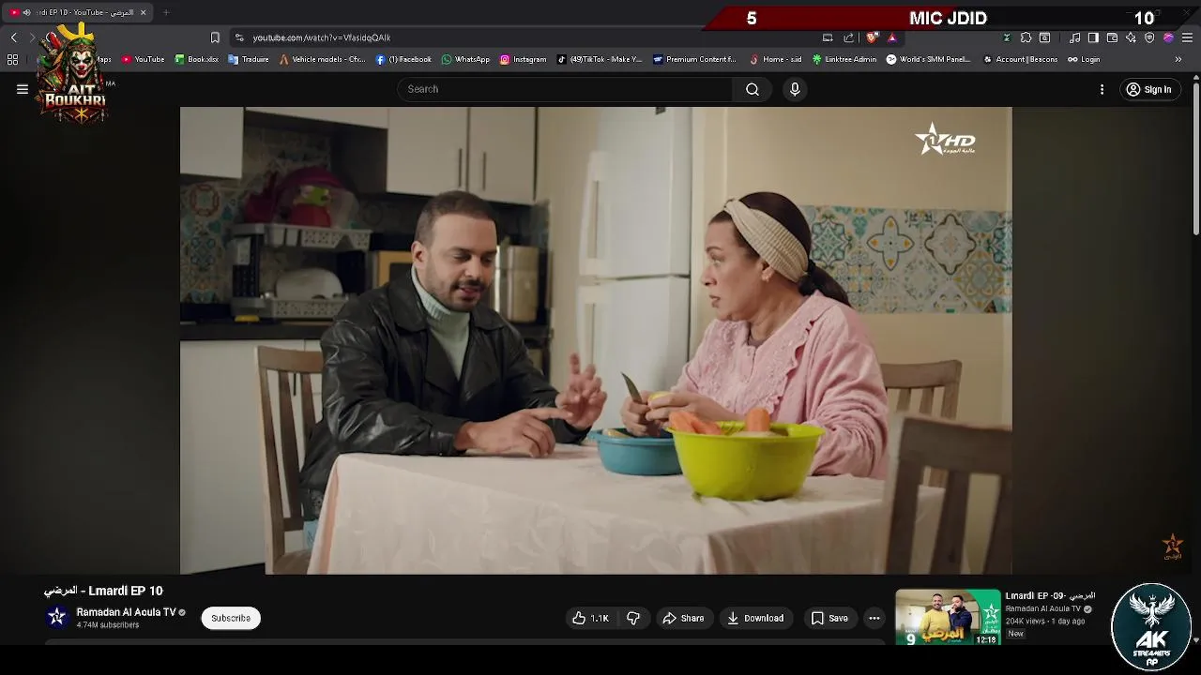This screenshot has width=1201, height=675.
Task: Click the video player to pause playback
Action: pyautogui.click(x=596, y=339)
